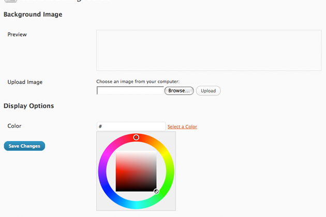The width and height of the screenshot is (326, 217).
Task: Click the Background Image heading
Action: click(x=33, y=14)
